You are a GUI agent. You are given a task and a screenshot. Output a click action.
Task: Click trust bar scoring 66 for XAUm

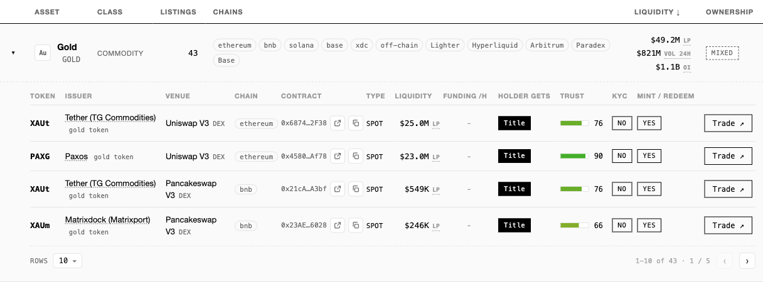click(x=574, y=226)
